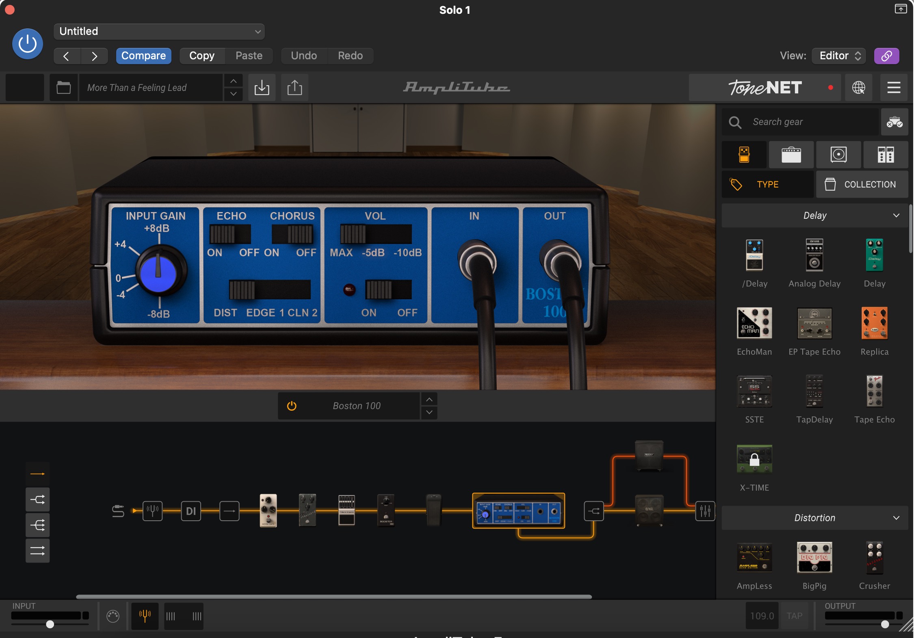The image size is (914, 638).
Task: Select the two-way split routing icon
Action: (x=37, y=500)
